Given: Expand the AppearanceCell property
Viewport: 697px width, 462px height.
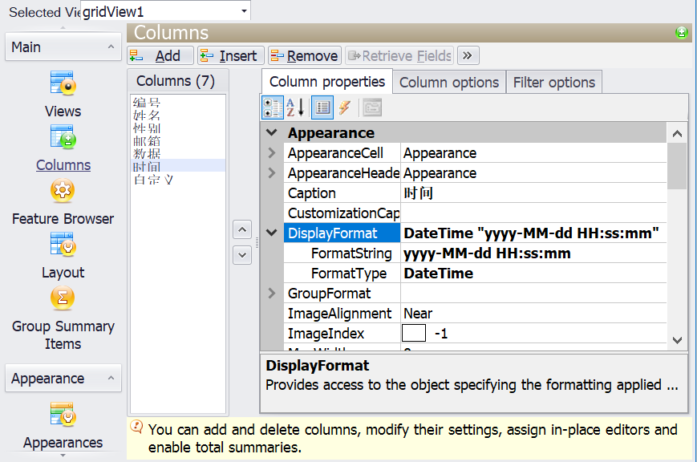Looking at the screenshot, I should [272, 153].
